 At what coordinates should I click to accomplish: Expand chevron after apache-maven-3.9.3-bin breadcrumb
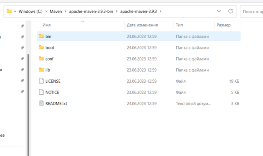tap(117, 12)
